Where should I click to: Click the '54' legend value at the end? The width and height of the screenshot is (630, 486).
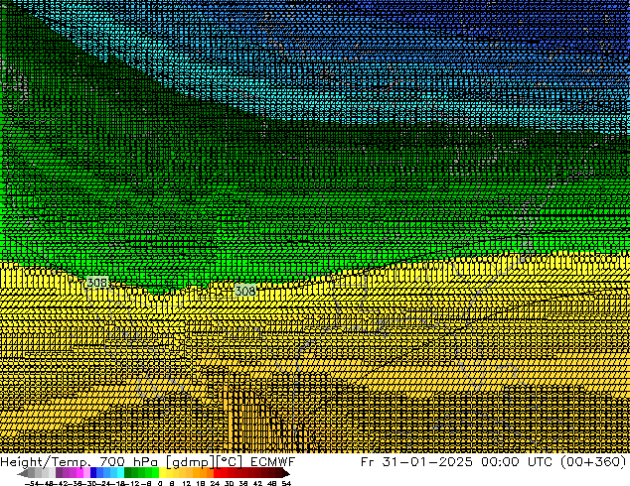286,484
